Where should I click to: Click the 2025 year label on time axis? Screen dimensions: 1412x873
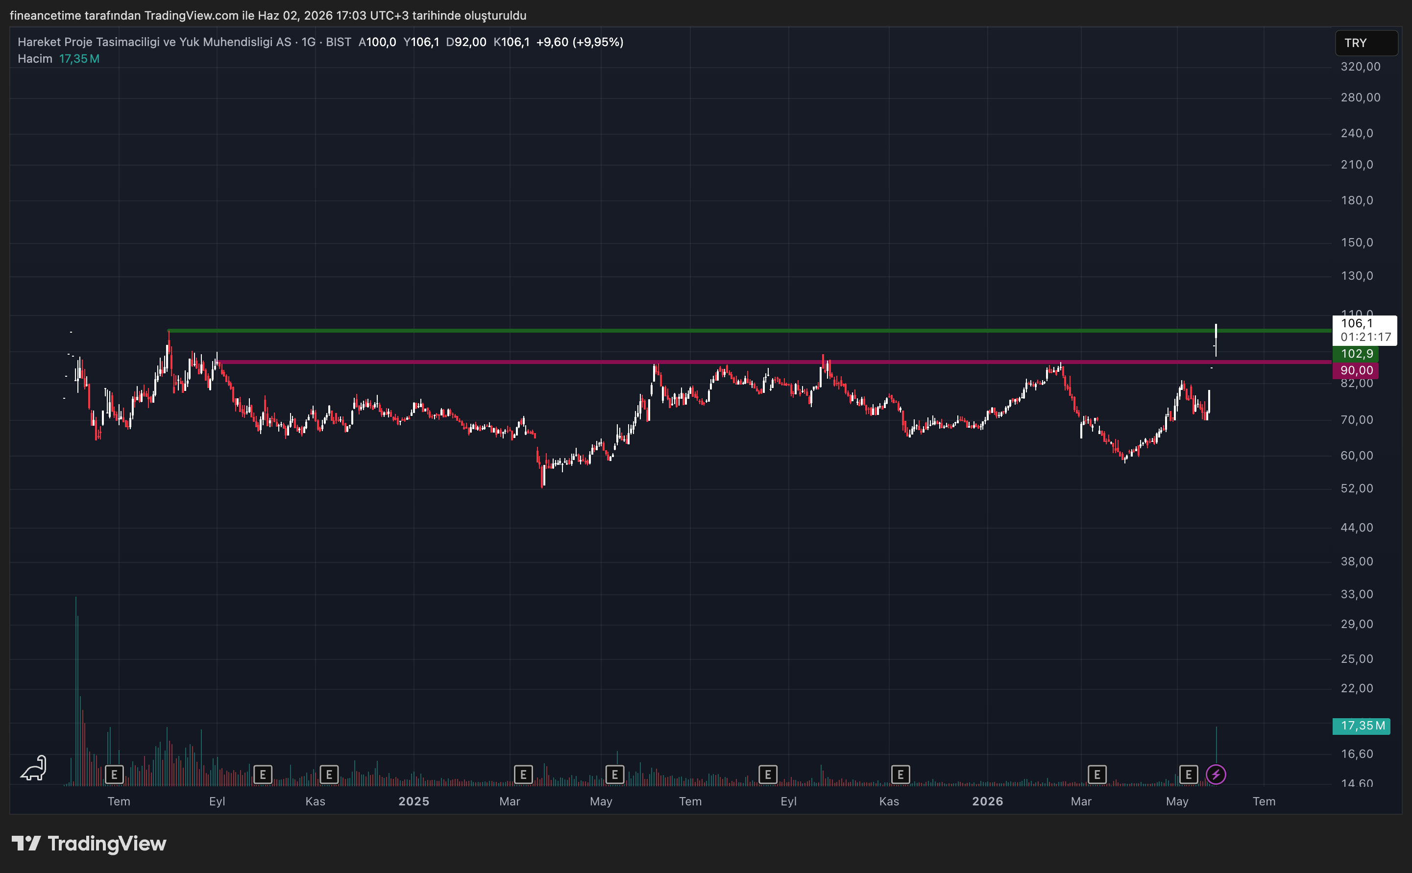coord(414,801)
